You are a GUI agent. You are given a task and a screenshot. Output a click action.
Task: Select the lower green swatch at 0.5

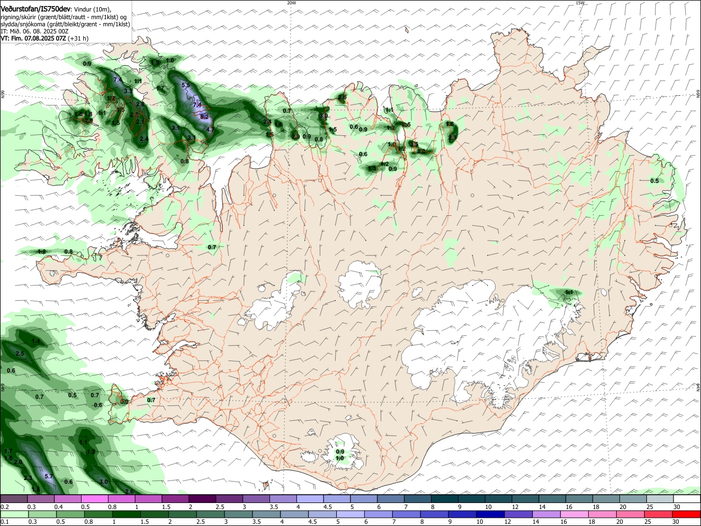(70, 514)
